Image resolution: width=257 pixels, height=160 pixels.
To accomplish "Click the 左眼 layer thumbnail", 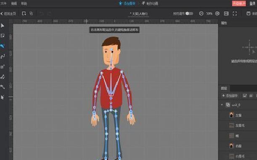I will pos(231,115).
